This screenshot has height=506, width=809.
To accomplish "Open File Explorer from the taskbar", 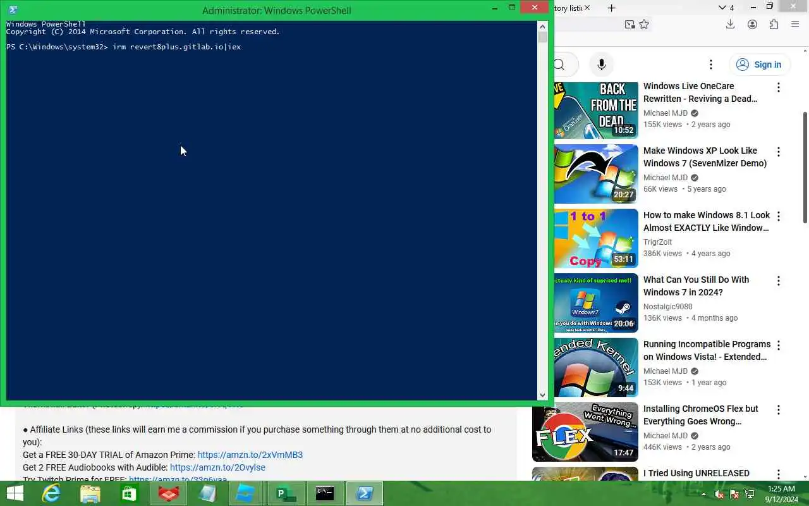I will pos(90,493).
